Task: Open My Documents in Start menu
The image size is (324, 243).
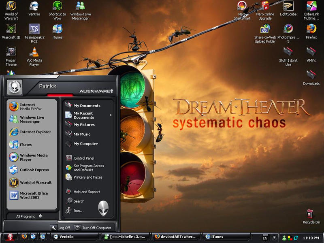Action: pos(88,105)
